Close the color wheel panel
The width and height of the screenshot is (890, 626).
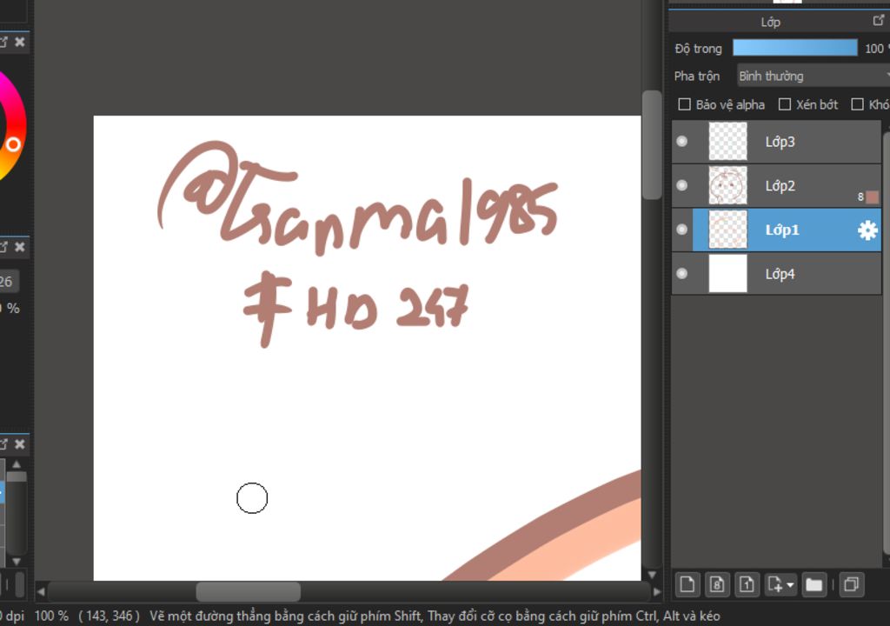coord(20,42)
